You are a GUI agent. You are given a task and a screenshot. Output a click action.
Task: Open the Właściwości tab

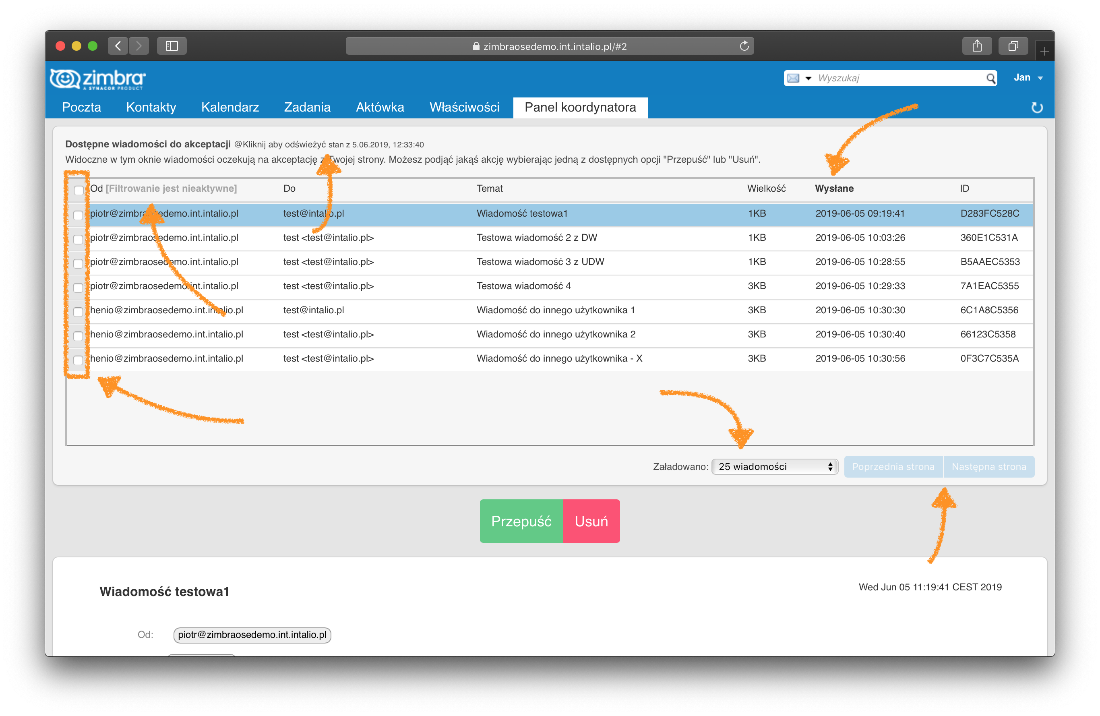click(464, 107)
